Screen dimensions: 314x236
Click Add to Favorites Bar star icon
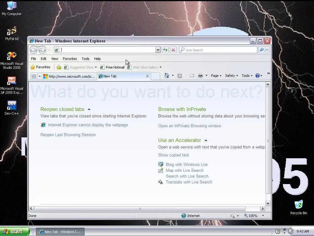click(59, 67)
